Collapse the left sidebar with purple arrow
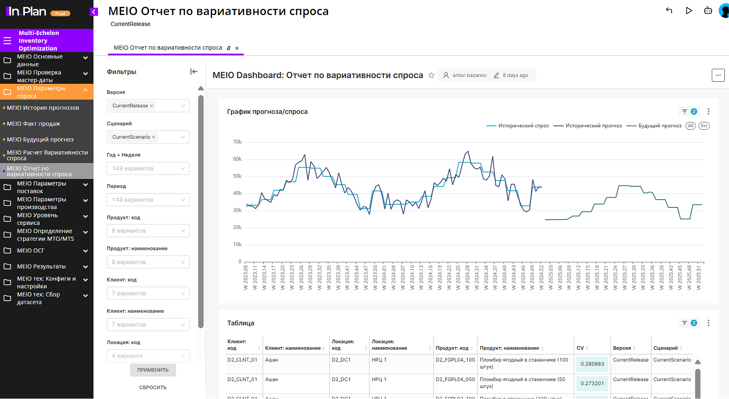 (x=94, y=12)
